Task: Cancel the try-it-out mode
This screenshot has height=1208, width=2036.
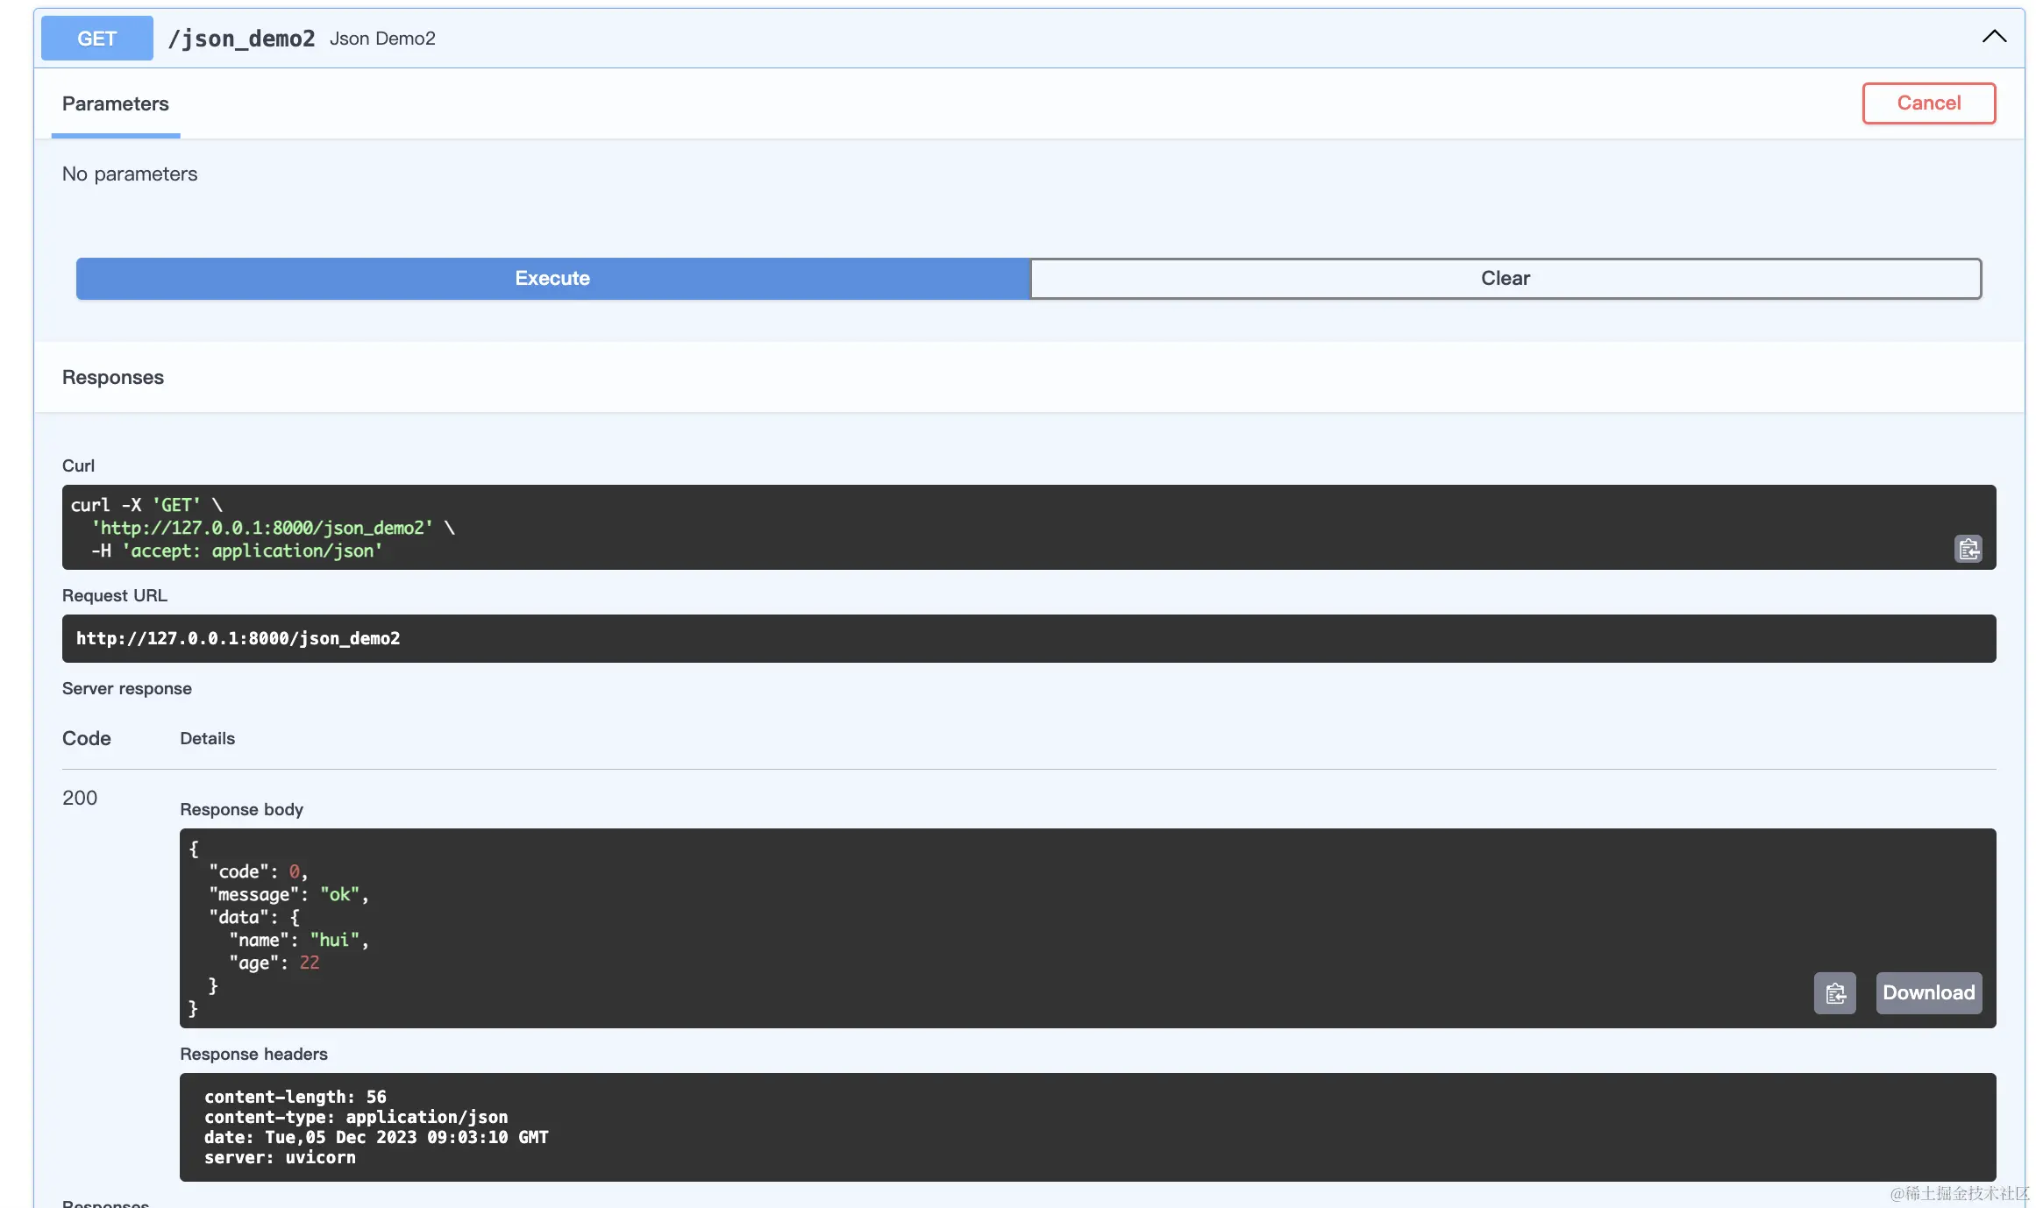Action: click(x=1928, y=103)
